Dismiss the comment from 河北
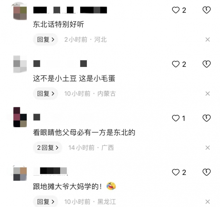The image size is (220, 207). click(x=208, y=40)
